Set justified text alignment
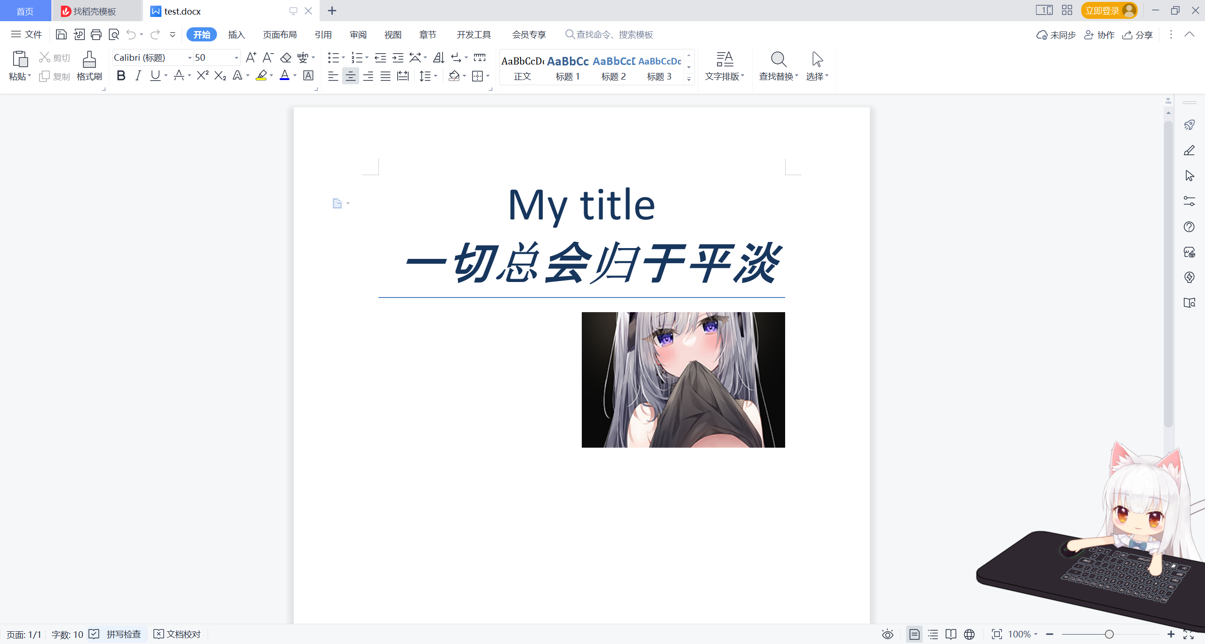 point(386,76)
